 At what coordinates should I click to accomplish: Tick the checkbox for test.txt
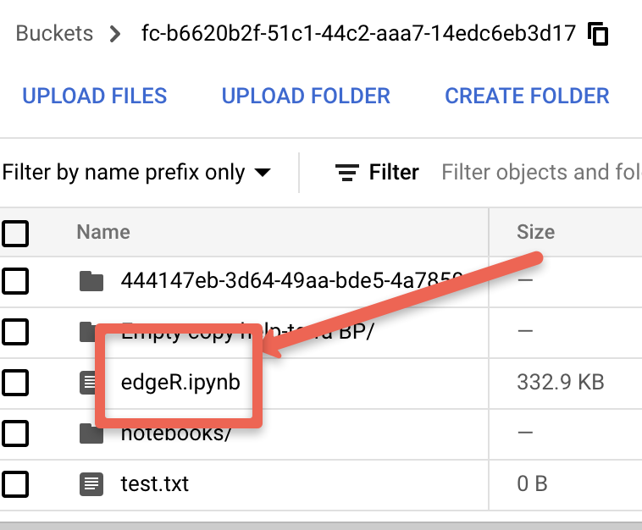tap(15, 484)
